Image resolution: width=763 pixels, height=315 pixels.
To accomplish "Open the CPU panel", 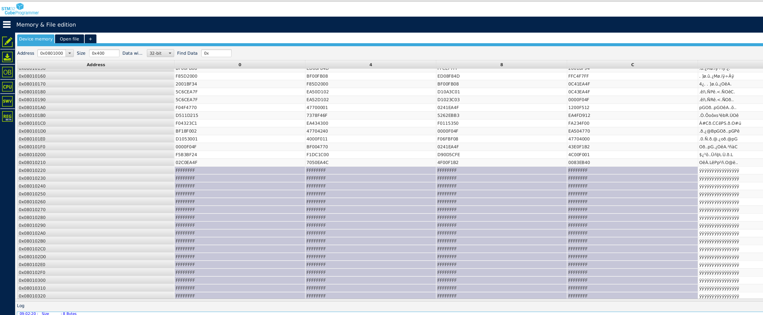I will [x=8, y=87].
